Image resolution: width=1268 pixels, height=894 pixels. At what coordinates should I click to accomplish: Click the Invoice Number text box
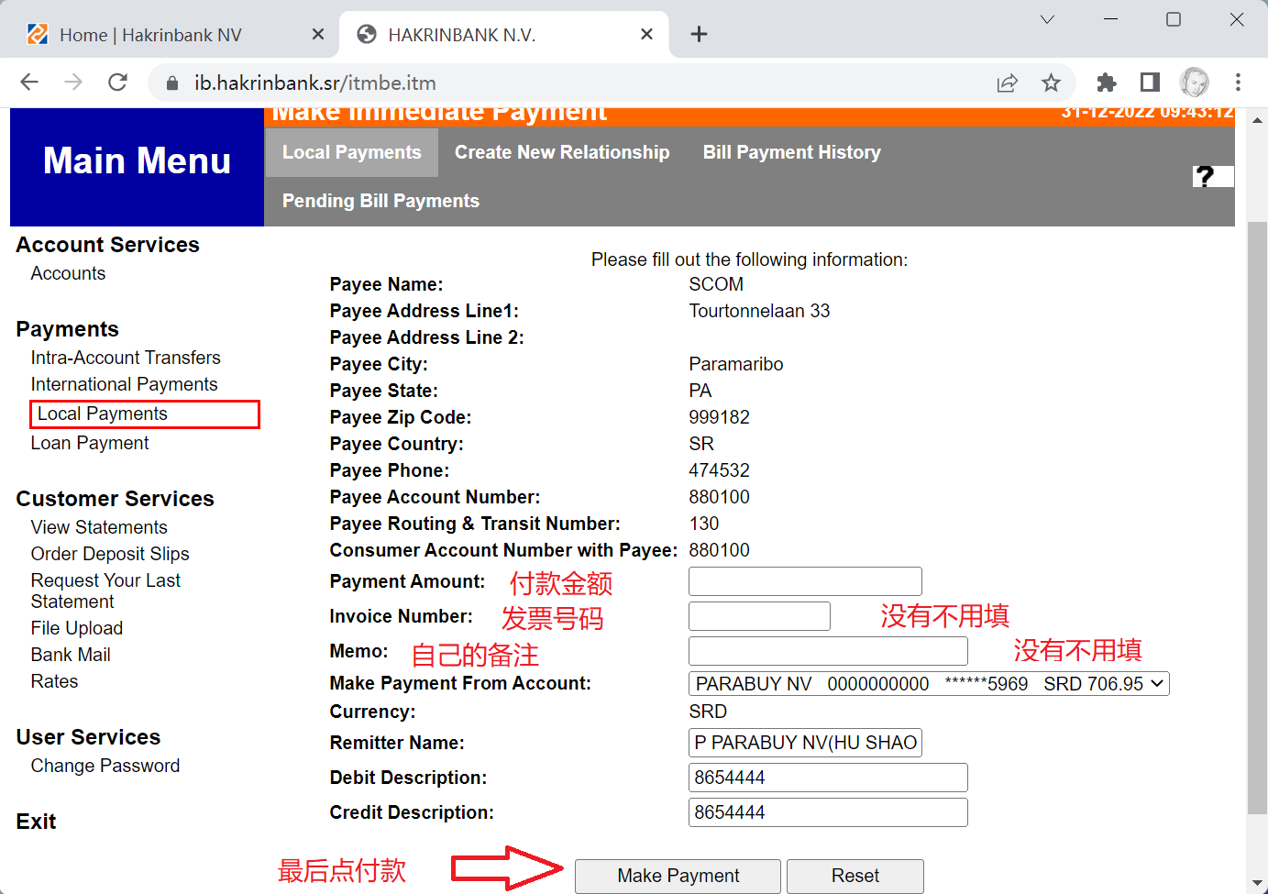click(x=759, y=616)
